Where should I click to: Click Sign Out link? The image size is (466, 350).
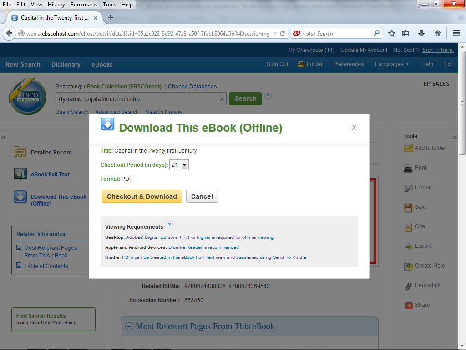277,64
